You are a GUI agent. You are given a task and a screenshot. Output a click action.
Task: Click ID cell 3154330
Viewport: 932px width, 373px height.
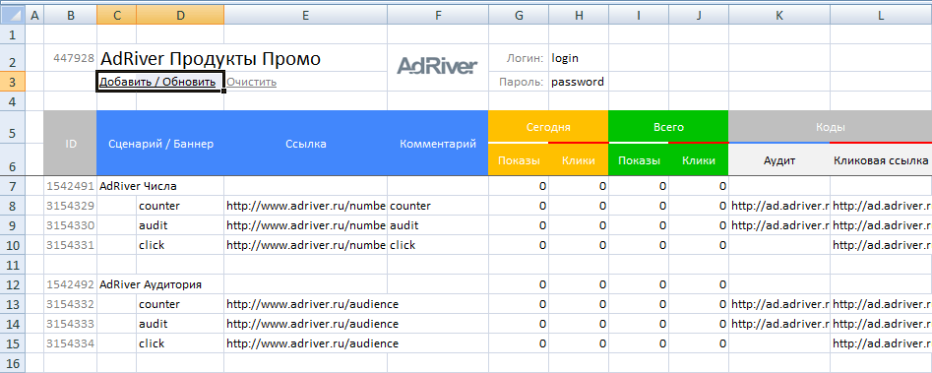click(x=70, y=225)
